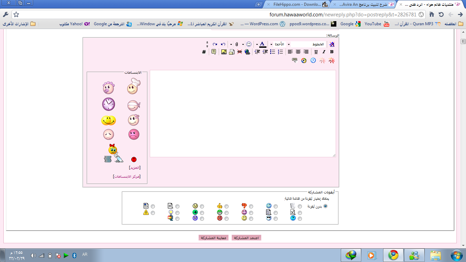Toggle bold formatting in the editor toolbar

[x=332, y=52]
